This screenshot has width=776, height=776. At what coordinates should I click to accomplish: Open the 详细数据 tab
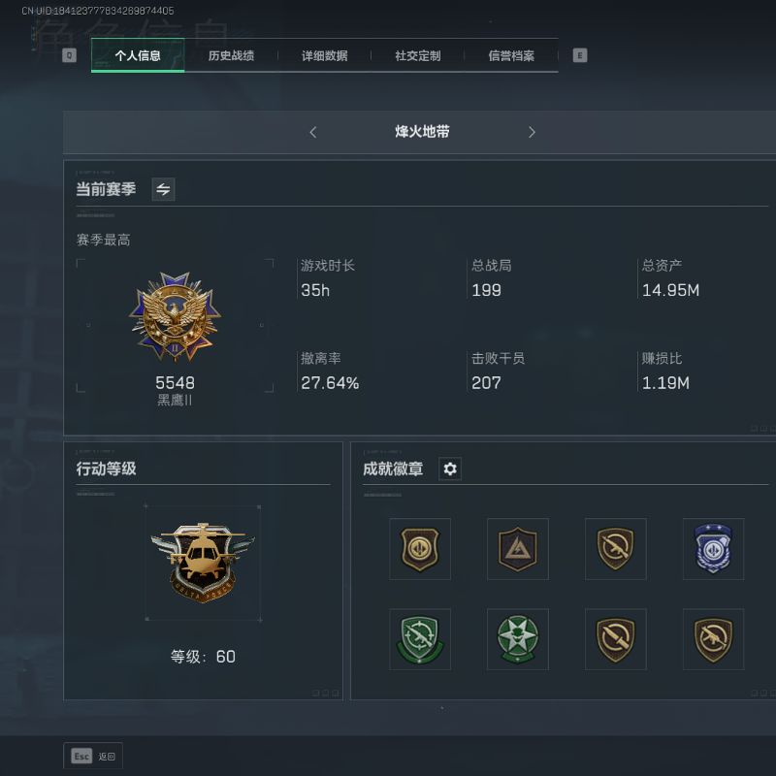[325, 55]
